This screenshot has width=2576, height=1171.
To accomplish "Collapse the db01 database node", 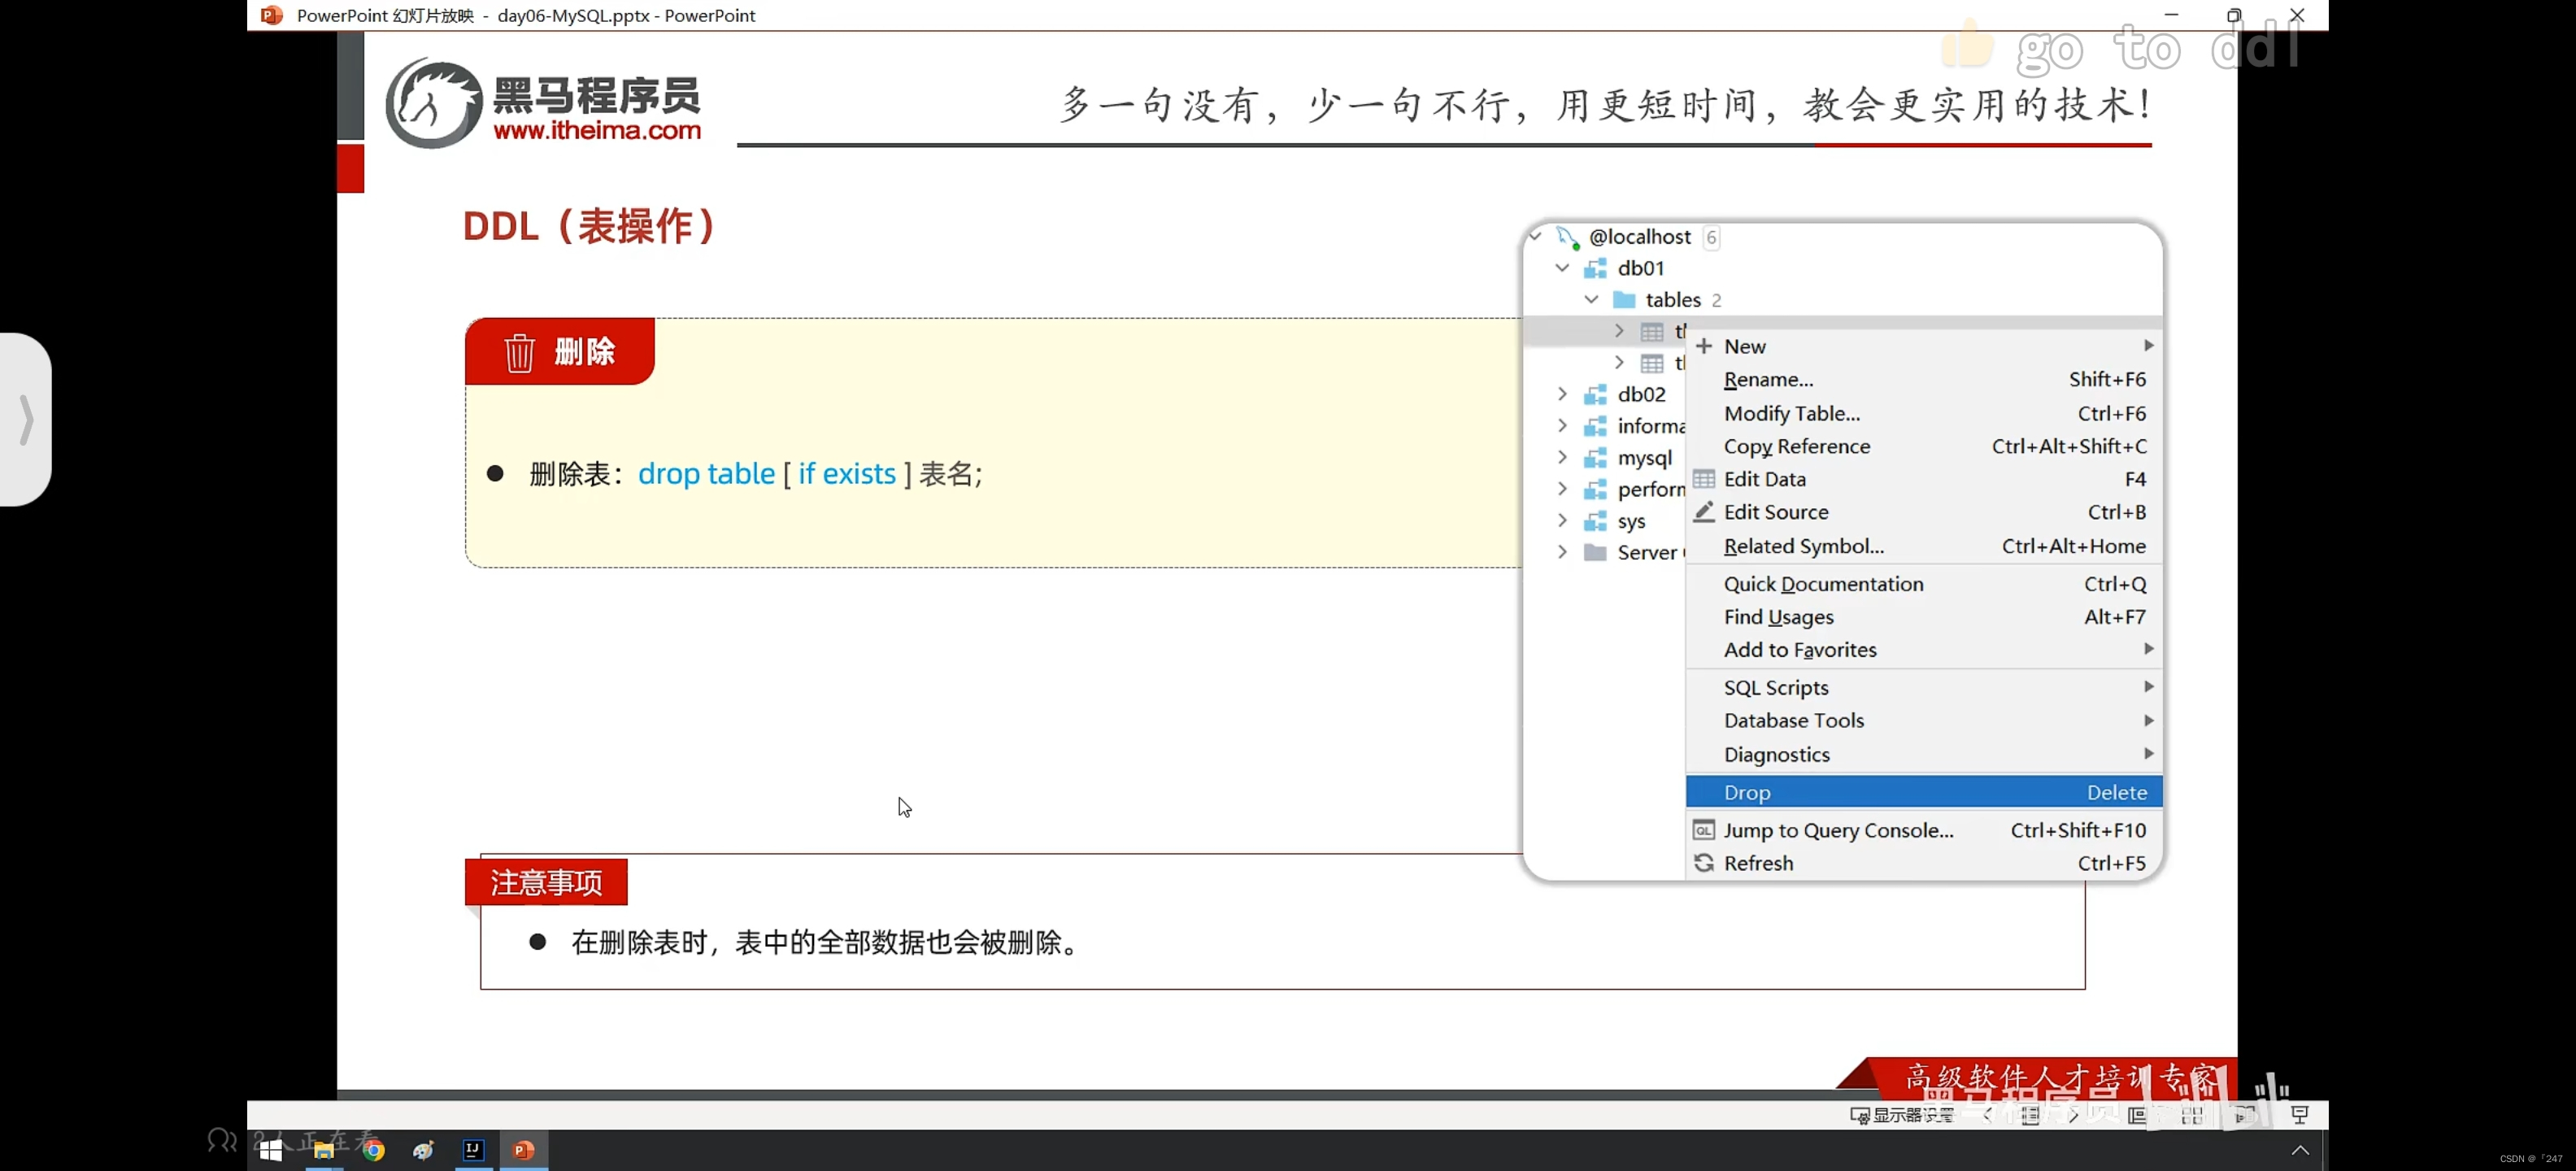I will pyautogui.click(x=1562, y=268).
